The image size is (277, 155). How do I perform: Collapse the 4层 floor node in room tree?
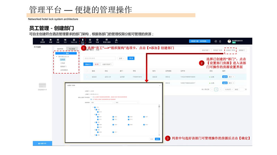click(x=95, y=122)
